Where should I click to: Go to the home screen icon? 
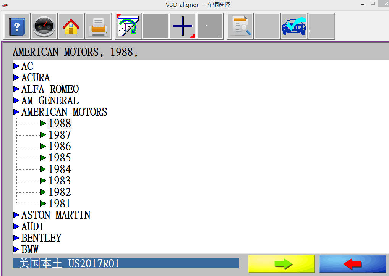coord(71,26)
